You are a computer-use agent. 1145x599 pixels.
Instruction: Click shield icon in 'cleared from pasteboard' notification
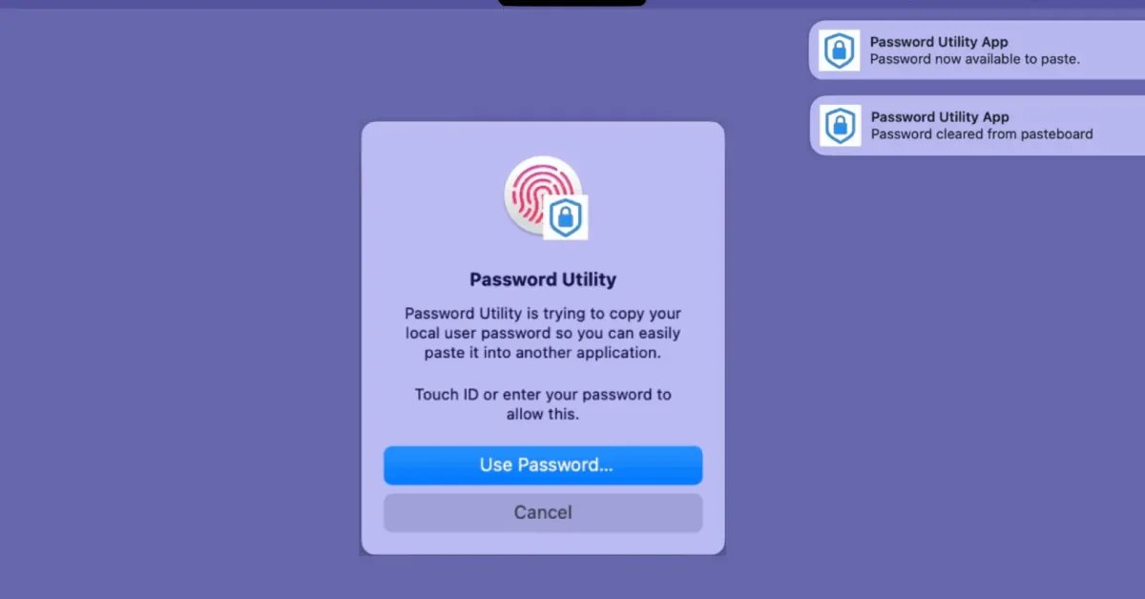click(x=840, y=125)
